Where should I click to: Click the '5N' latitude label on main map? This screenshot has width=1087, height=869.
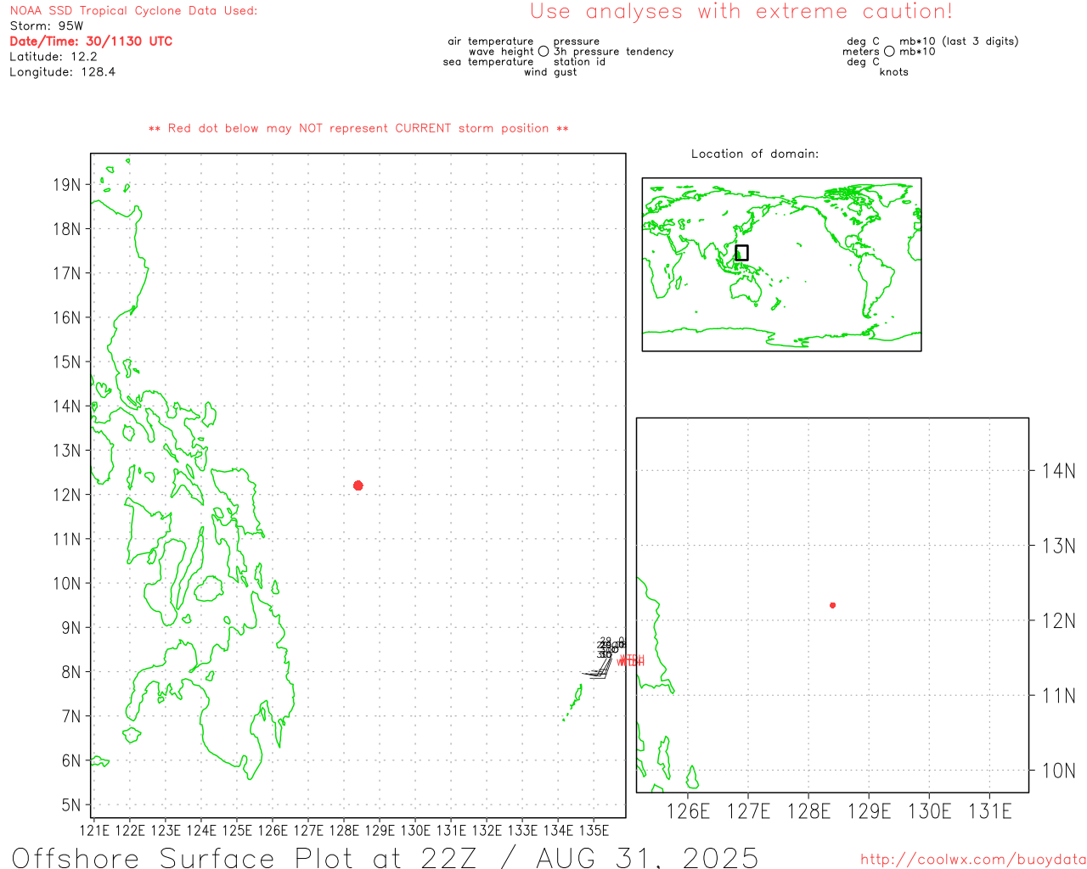tap(71, 805)
